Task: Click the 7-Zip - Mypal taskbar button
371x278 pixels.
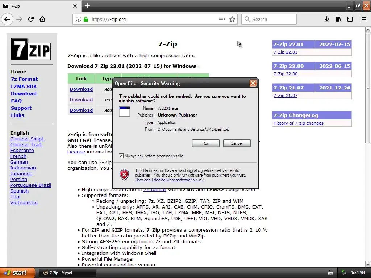Action: click(x=67, y=273)
